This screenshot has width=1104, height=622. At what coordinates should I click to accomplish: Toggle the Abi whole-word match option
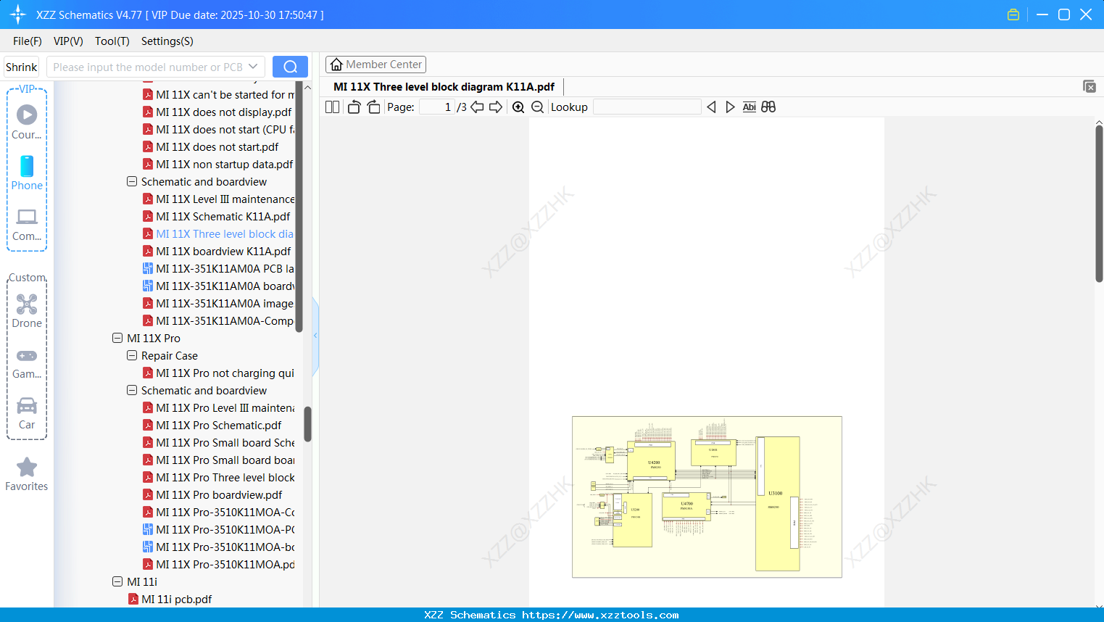click(749, 107)
